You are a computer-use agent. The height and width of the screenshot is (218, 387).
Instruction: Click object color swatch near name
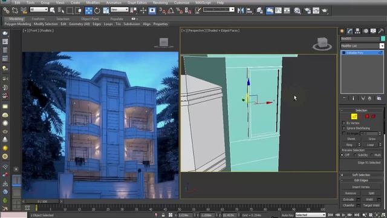383,39
